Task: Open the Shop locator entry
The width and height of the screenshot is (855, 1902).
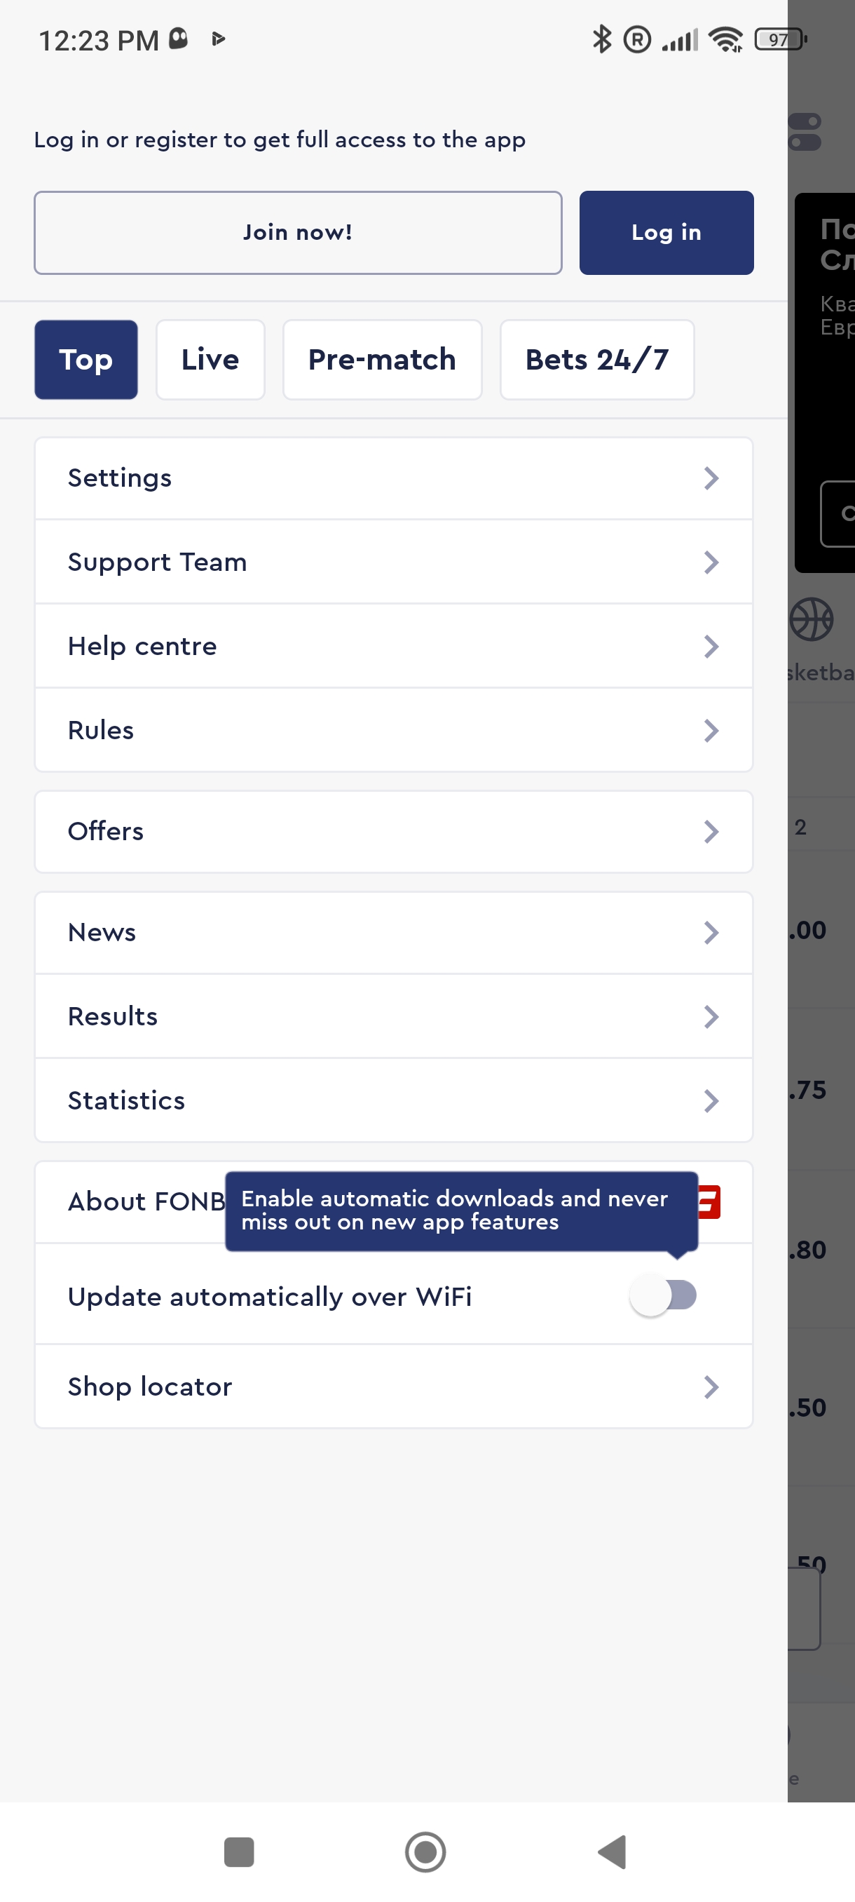Action: coord(393,1387)
